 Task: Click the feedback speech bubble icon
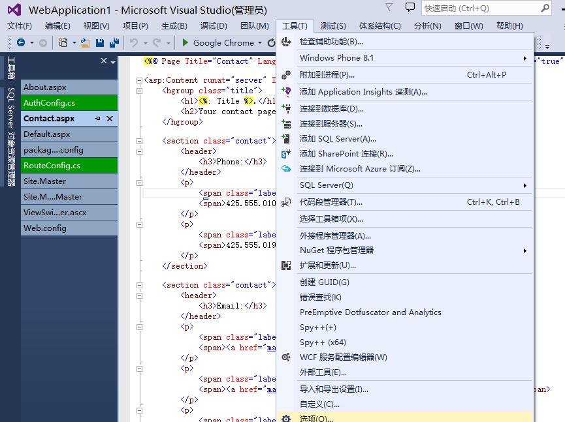[x=410, y=7]
